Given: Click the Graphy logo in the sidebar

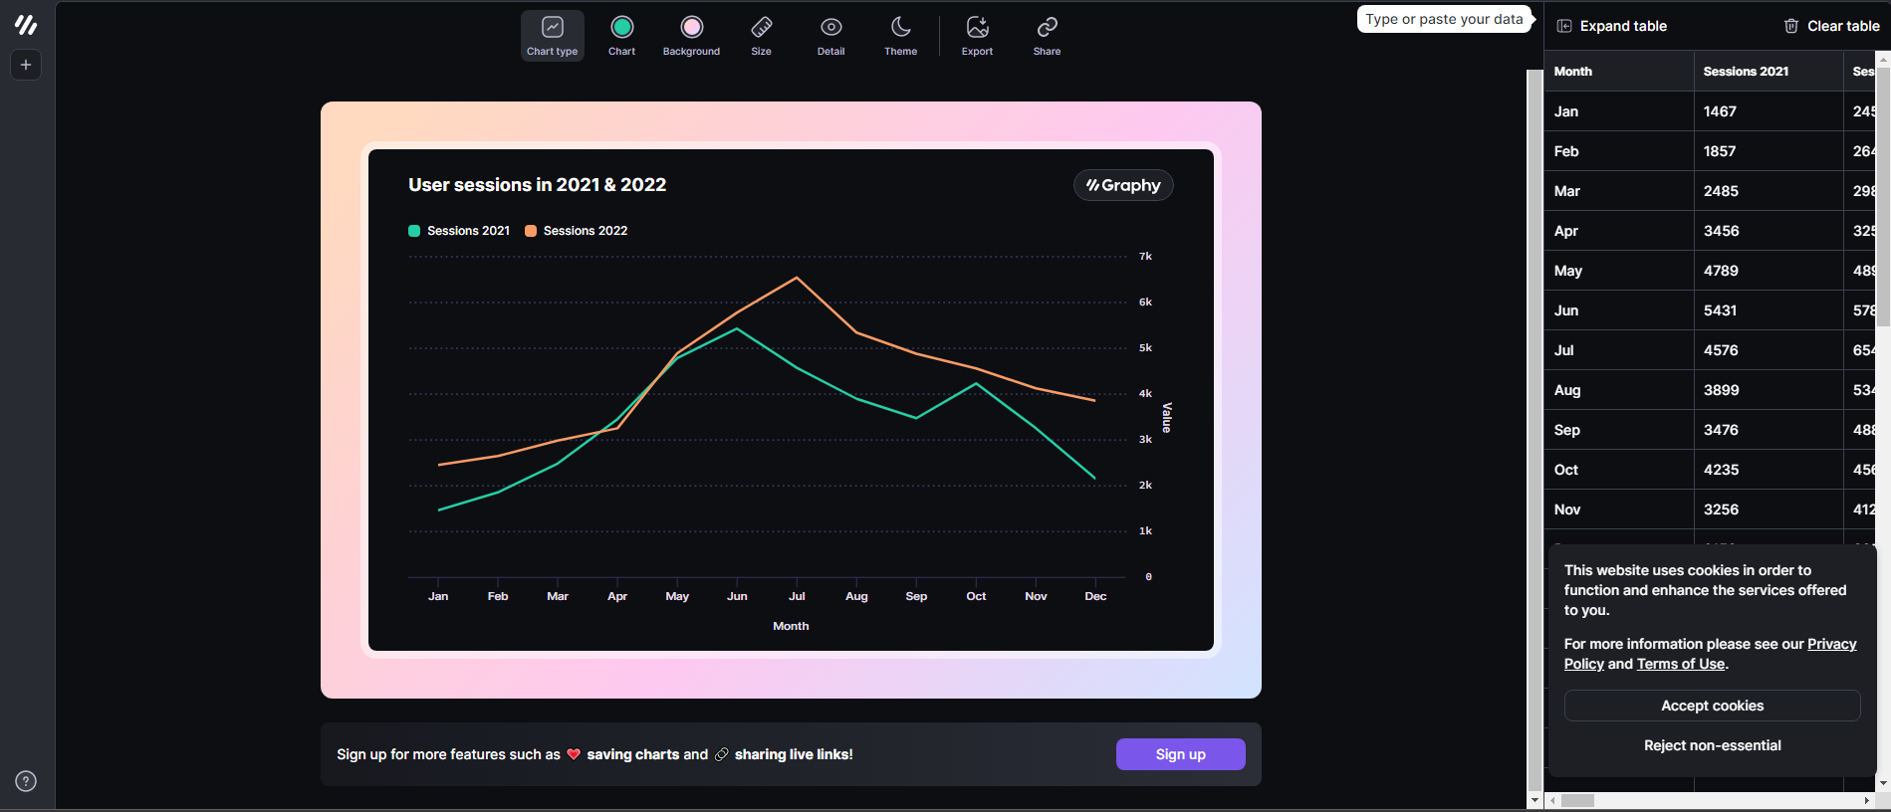Looking at the screenshot, I should point(26,25).
